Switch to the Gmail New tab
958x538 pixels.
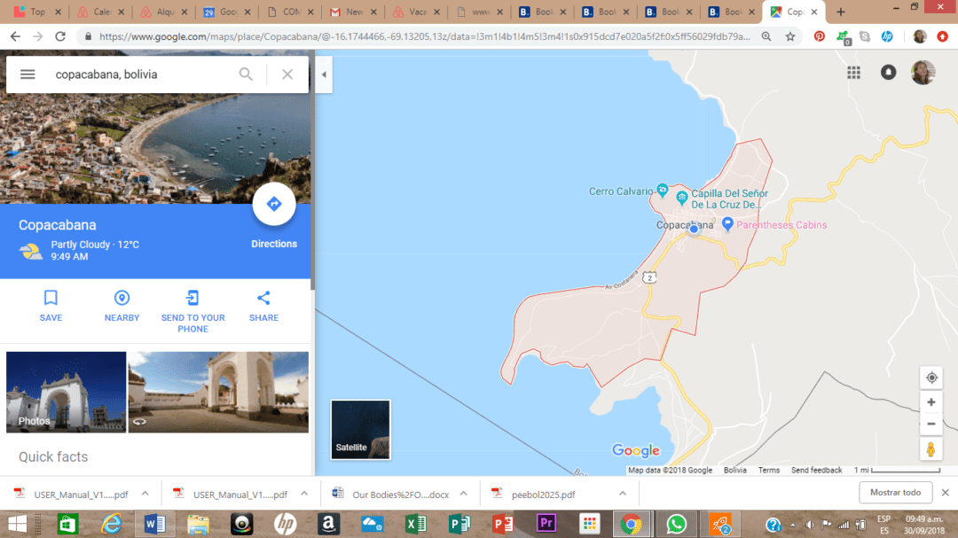click(x=353, y=12)
